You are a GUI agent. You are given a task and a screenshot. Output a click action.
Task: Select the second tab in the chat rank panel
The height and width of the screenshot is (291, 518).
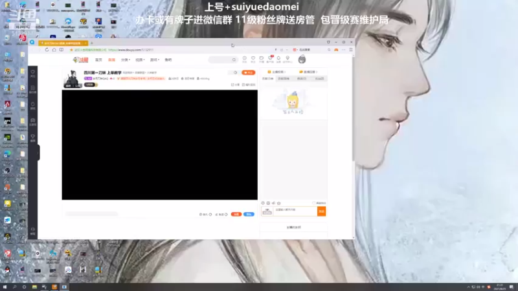(x=284, y=79)
